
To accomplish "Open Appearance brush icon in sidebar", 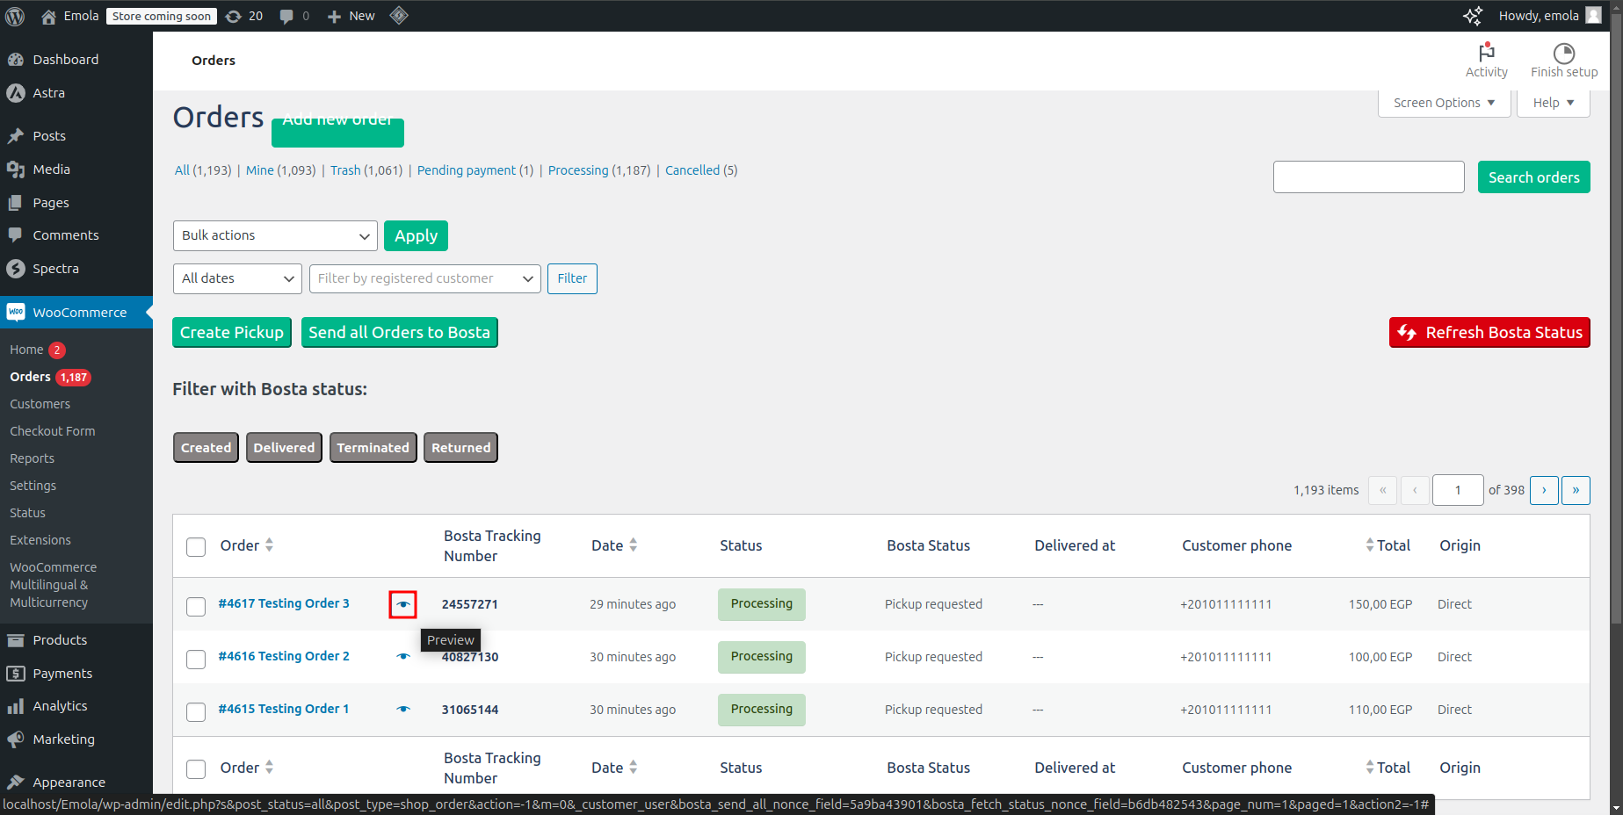I will click(x=16, y=783).
